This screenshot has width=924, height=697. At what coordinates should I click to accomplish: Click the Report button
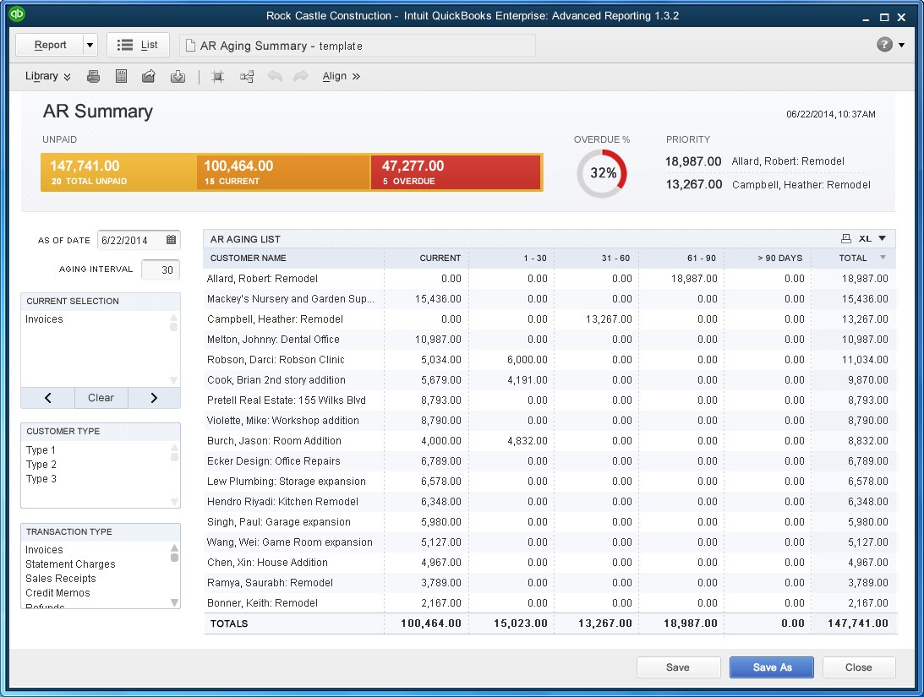50,45
